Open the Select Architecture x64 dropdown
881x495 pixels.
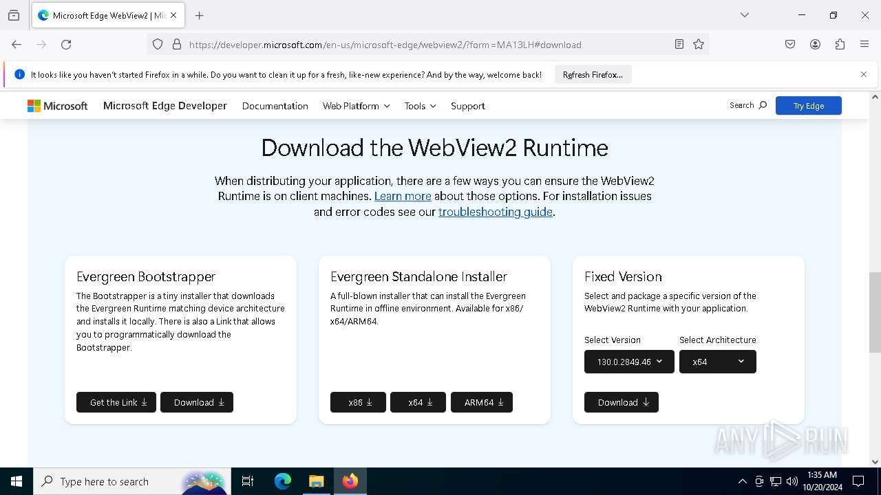coord(718,362)
